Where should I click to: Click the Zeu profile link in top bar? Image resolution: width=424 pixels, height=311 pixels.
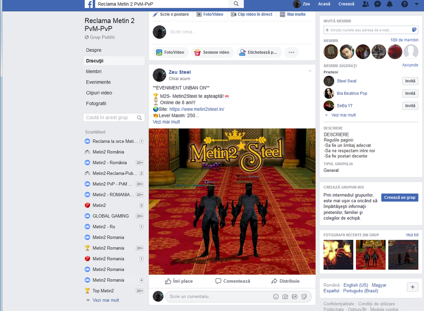tap(302, 4)
